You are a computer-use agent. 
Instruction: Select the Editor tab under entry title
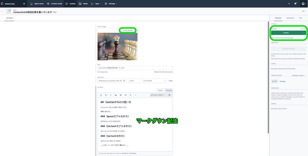(9, 18)
